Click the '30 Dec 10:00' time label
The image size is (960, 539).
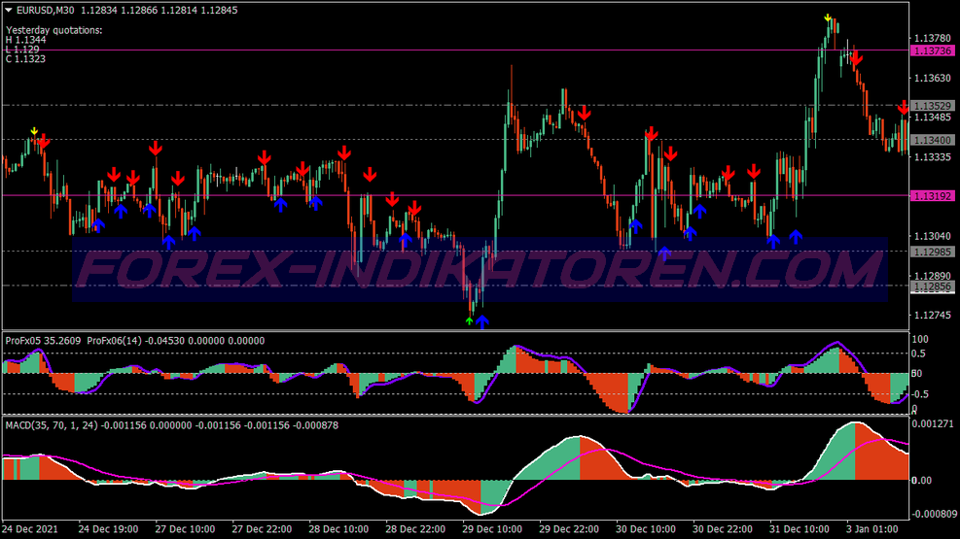[645, 529]
